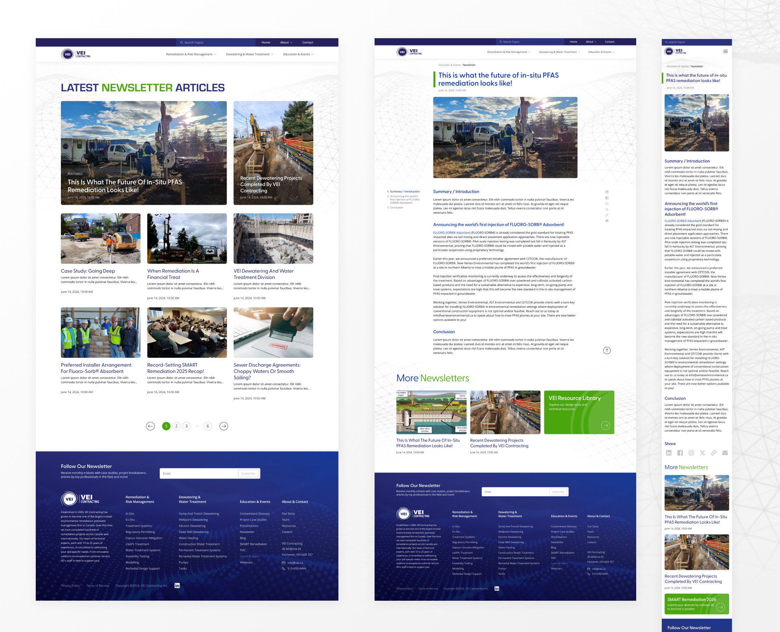Open the Case Study: Going Deep article
This screenshot has height=632, width=780.
[x=88, y=271]
